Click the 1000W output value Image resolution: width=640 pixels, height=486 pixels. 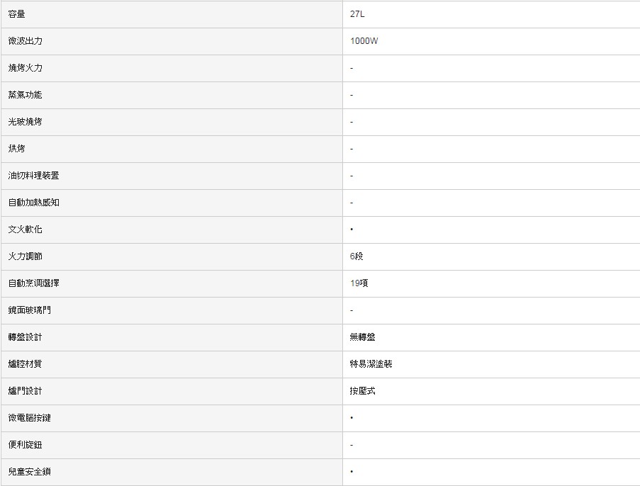[x=364, y=41]
